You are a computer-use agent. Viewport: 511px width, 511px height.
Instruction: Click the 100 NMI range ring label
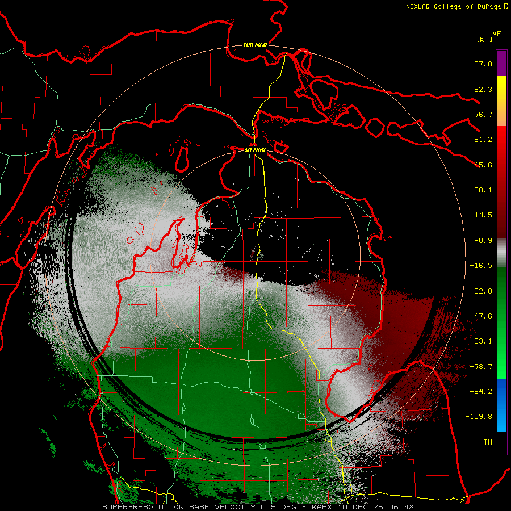coord(255,45)
